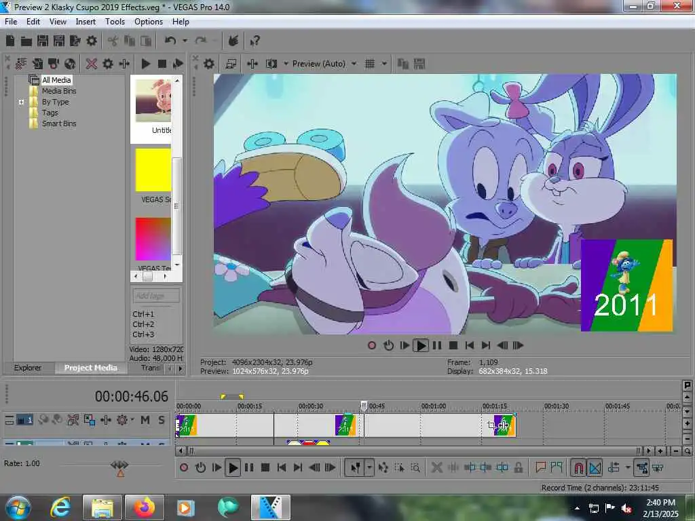Insert a Region with the green flags icon

[557, 467]
